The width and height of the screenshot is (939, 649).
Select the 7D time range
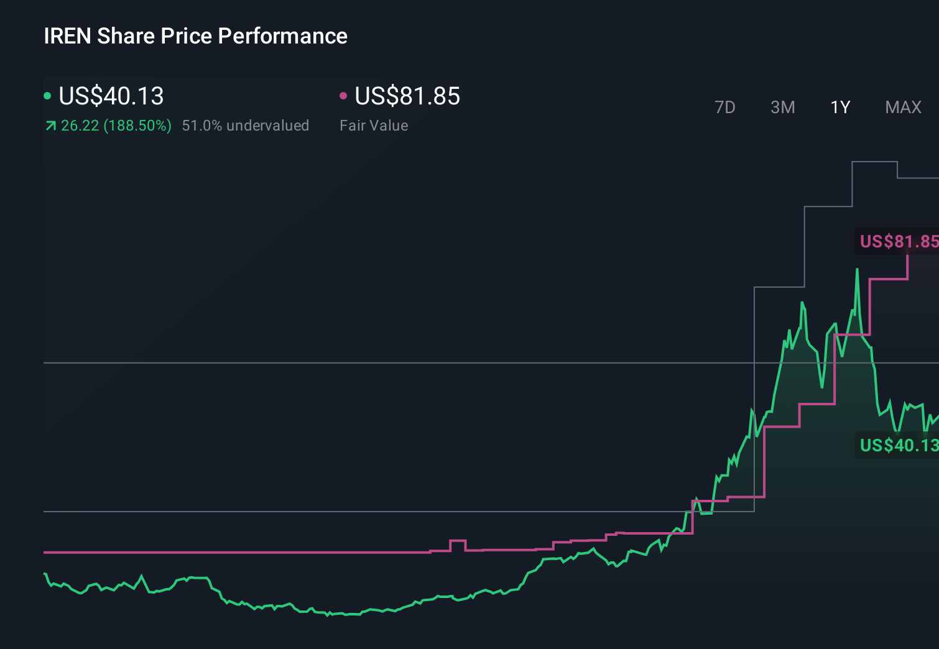pos(725,107)
